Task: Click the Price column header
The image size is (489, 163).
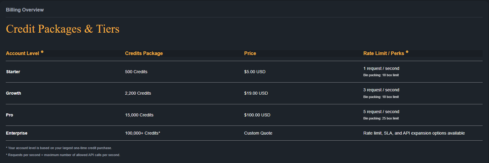Action: click(250, 53)
